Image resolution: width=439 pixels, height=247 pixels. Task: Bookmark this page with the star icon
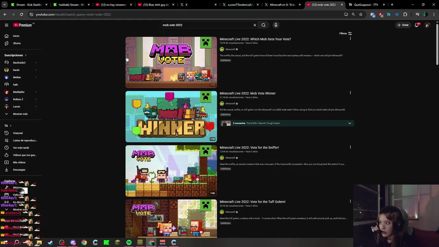[361, 14]
